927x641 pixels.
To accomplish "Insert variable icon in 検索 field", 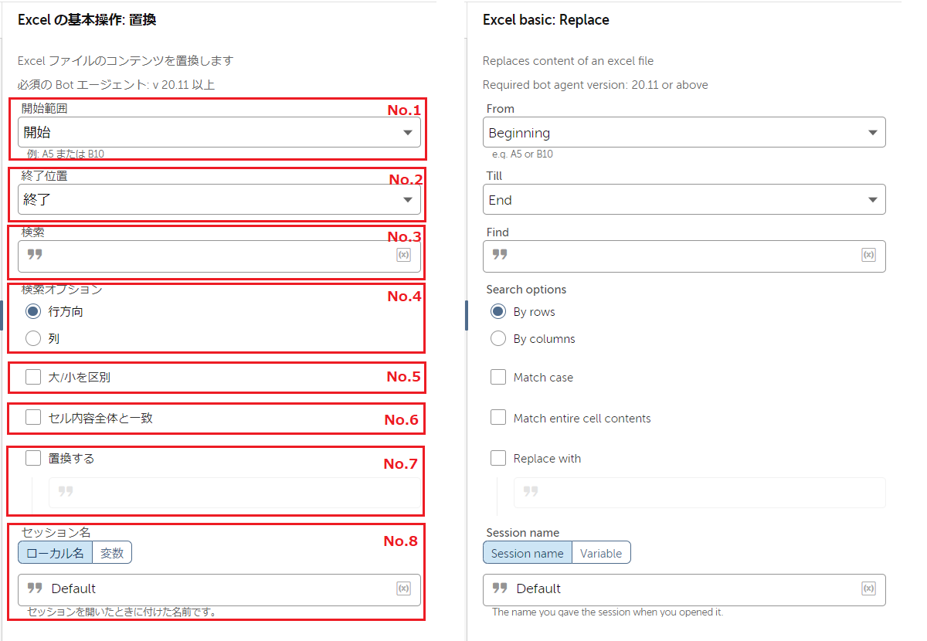I will click(403, 255).
